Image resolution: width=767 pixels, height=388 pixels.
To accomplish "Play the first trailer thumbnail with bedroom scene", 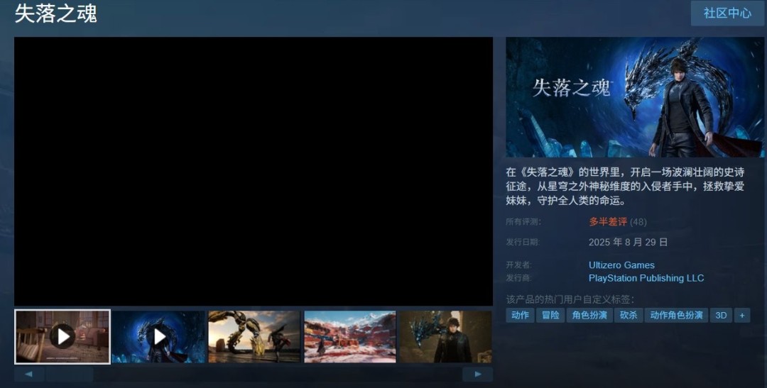I will pos(62,336).
